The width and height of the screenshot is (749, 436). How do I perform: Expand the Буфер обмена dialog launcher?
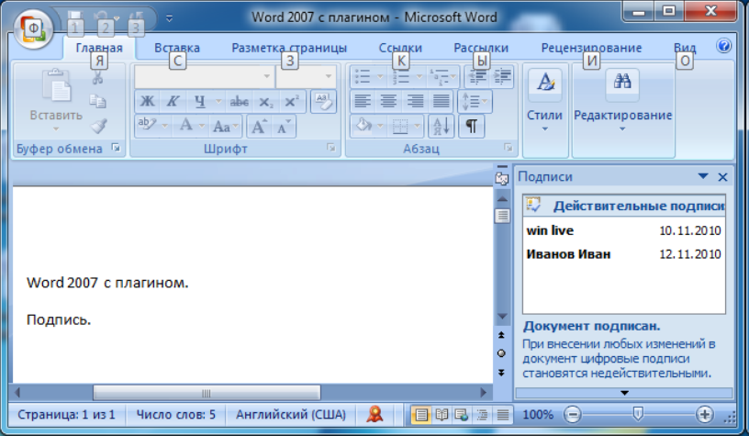[x=116, y=148]
